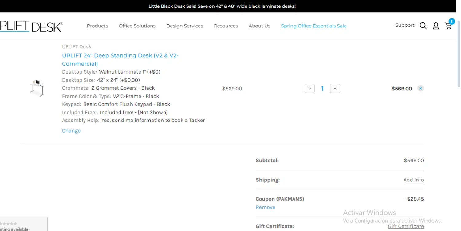Click the quantity value 1
This screenshot has height=231, width=461.
click(x=322, y=89)
